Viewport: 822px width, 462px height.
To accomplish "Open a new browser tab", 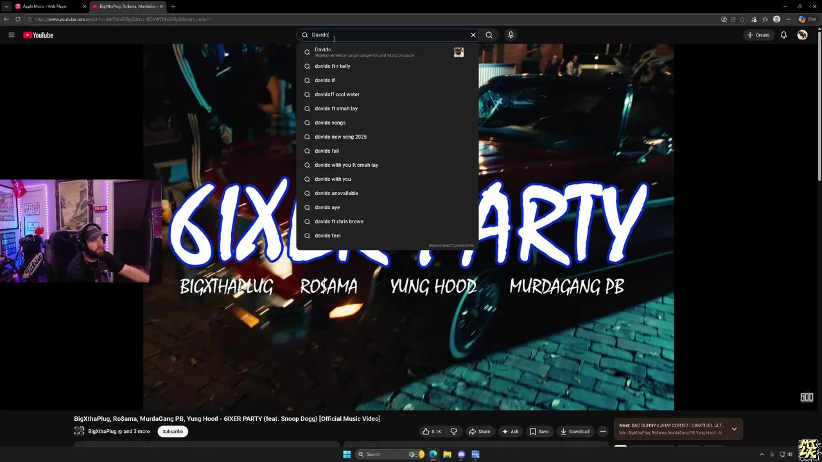I will click(x=173, y=6).
